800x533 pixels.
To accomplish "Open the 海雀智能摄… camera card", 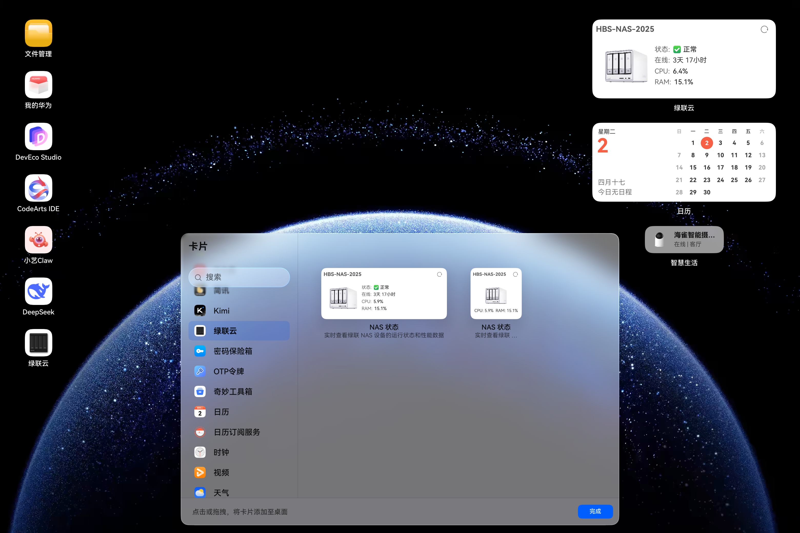I will tap(684, 239).
